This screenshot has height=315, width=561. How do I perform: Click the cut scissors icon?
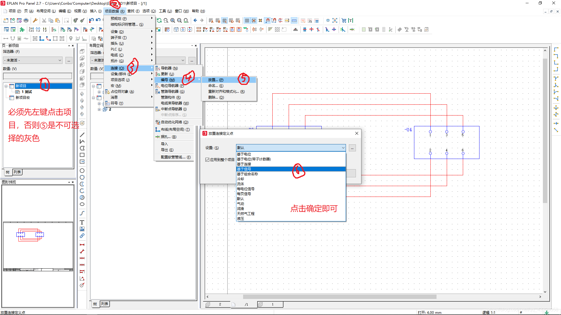tap(44, 20)
